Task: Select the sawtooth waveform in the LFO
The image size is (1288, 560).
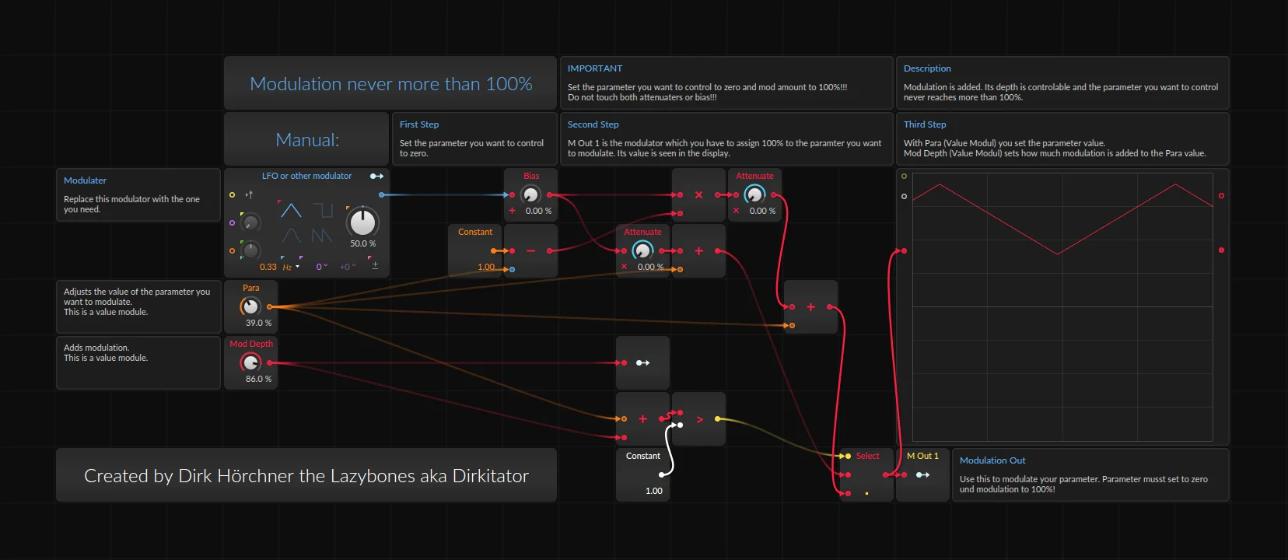Action: pos(322,235)
